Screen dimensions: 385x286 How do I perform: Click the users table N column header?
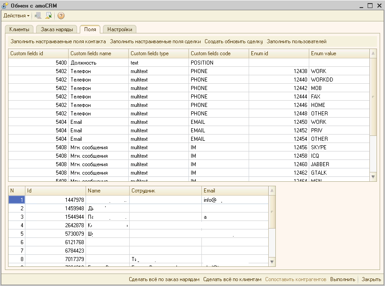[16, 191]
